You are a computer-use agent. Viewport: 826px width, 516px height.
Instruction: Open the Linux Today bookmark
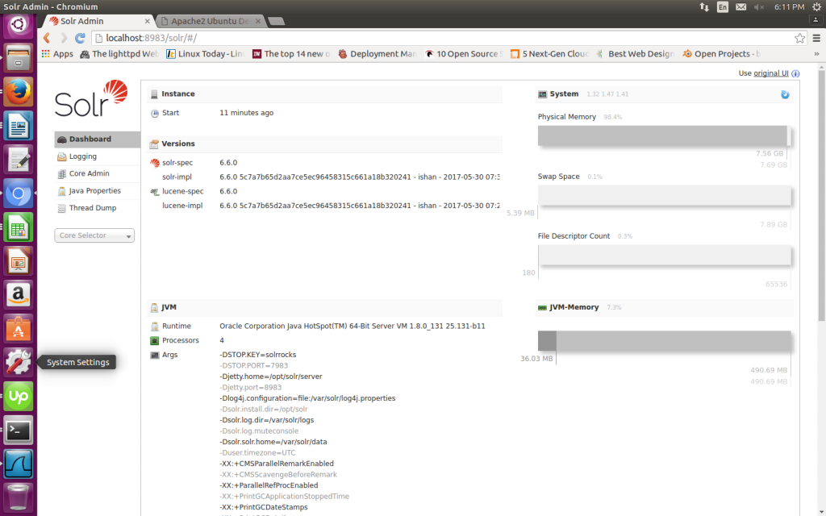[x=206, y=54]
